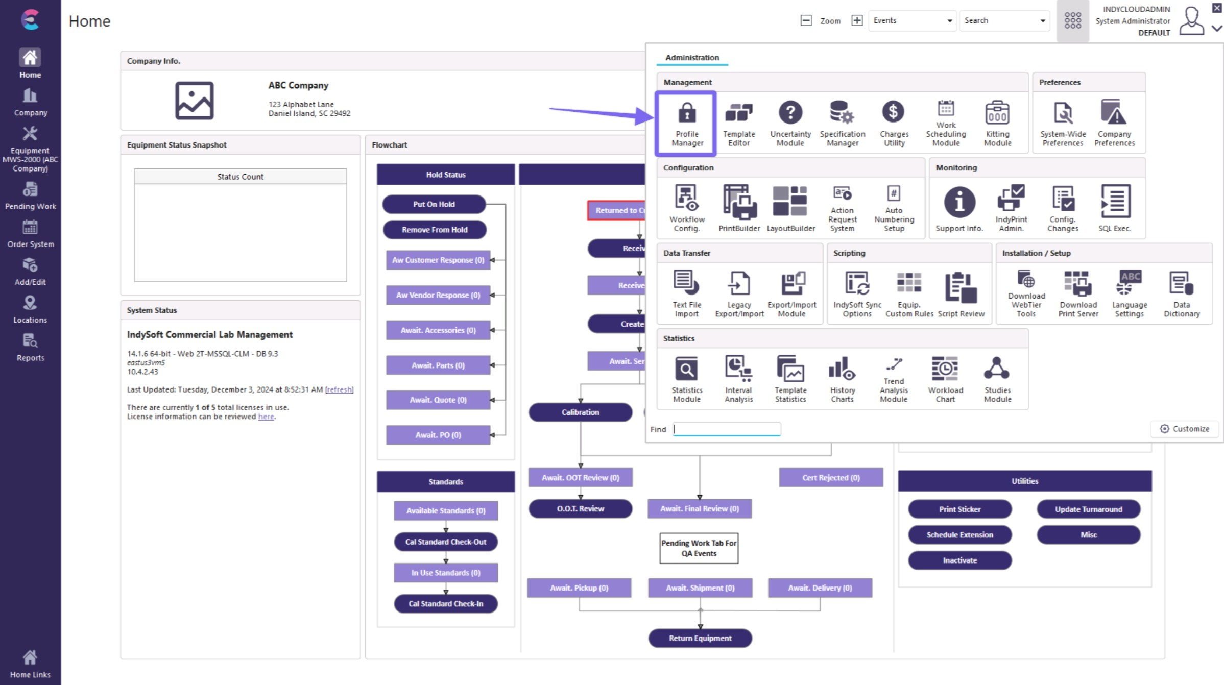Open the Search dropdown

(1042, 21)
